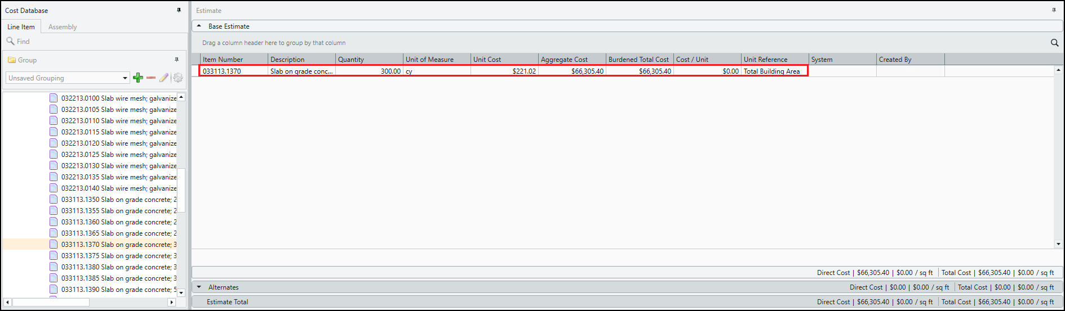The height and width of the screenshot is (311, 1065).
Task: Click the Find magnifier icon
Action: pos(10,41)
